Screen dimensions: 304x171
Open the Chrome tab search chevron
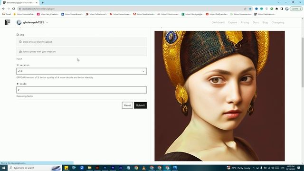278,2
